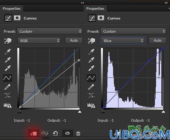Select the gray point eyedropper in right panel

(91, 60)
